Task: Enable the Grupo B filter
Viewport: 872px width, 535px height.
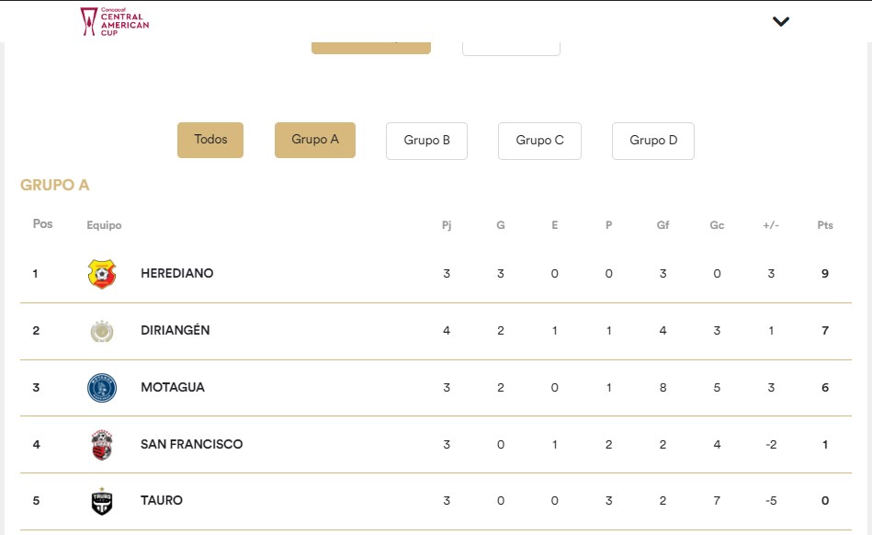Action: point(426,141)
